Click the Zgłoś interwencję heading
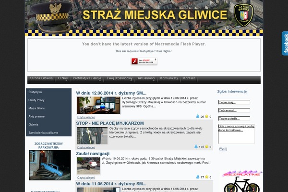 pyautogui.click(x=232, y=92)
